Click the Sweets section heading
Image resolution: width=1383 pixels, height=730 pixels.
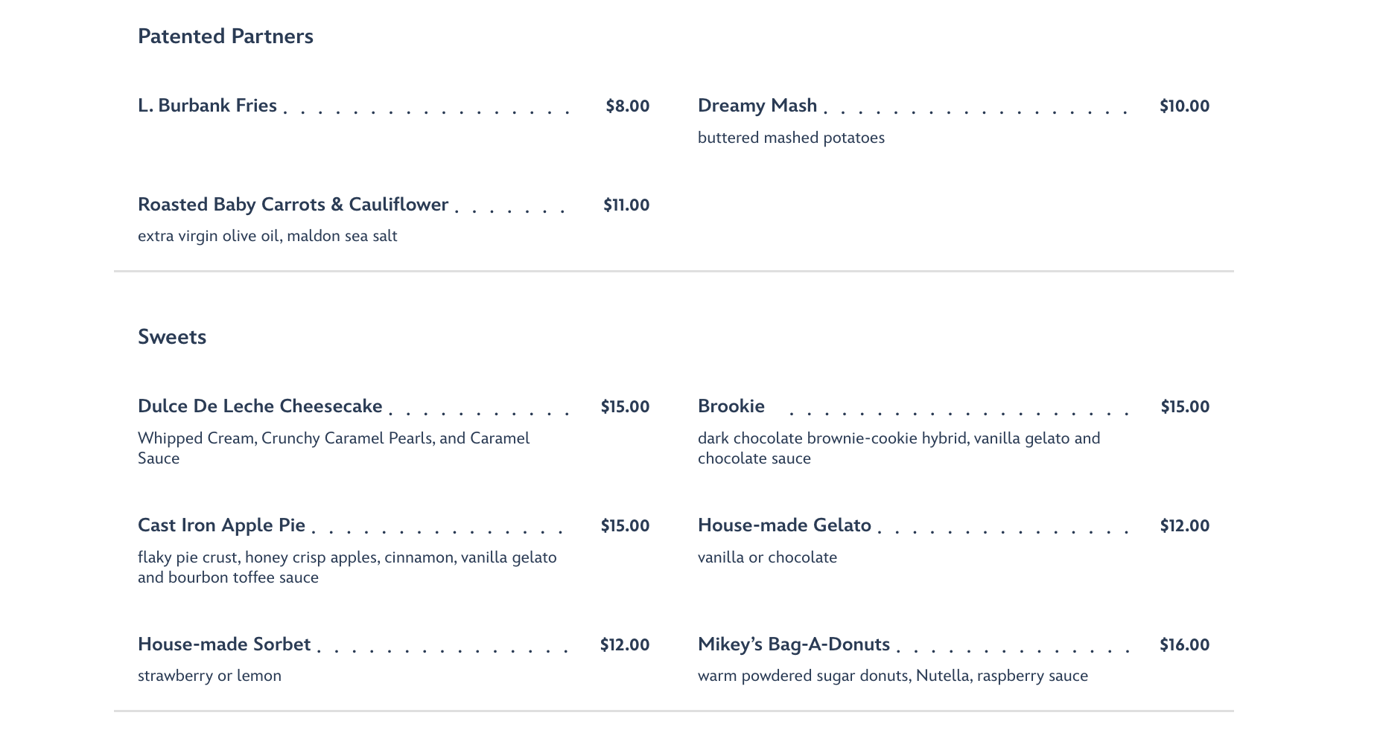pos(172,337)
